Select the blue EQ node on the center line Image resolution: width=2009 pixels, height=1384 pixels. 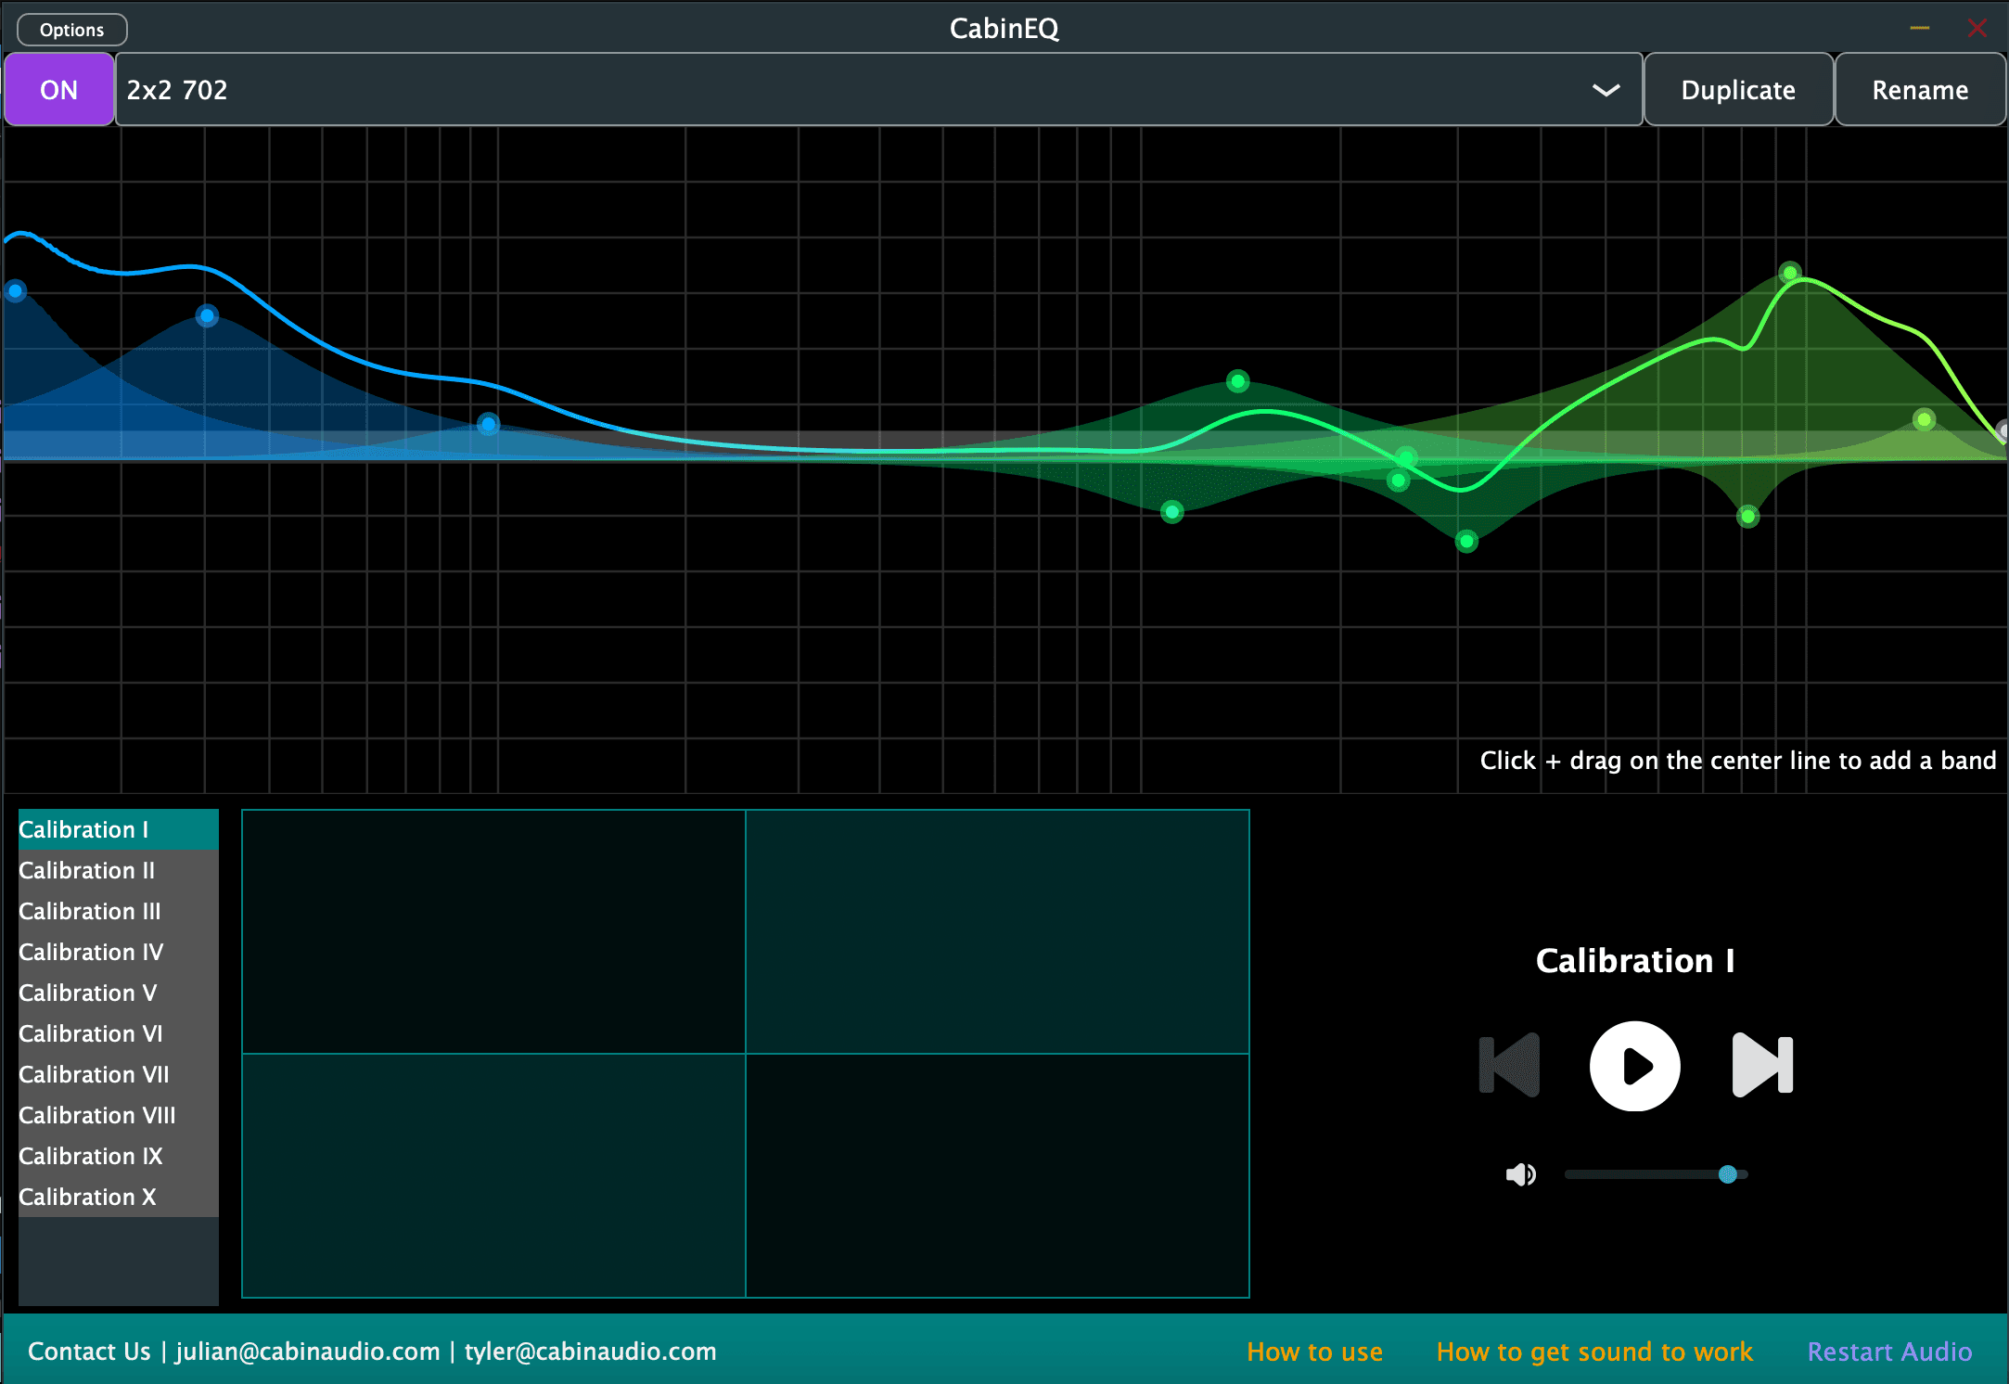488,424
